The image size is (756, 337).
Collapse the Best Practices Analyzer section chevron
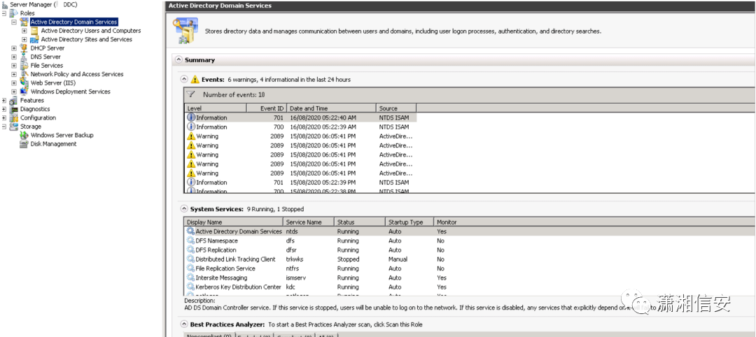click(184, 324)
